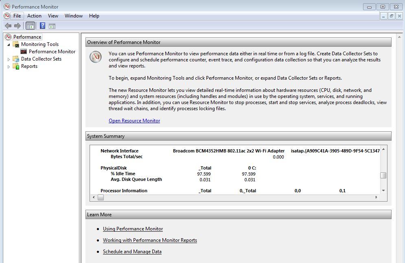
Task: Click the _Total heading in the PhysicalDisk row
Action: 205,168
